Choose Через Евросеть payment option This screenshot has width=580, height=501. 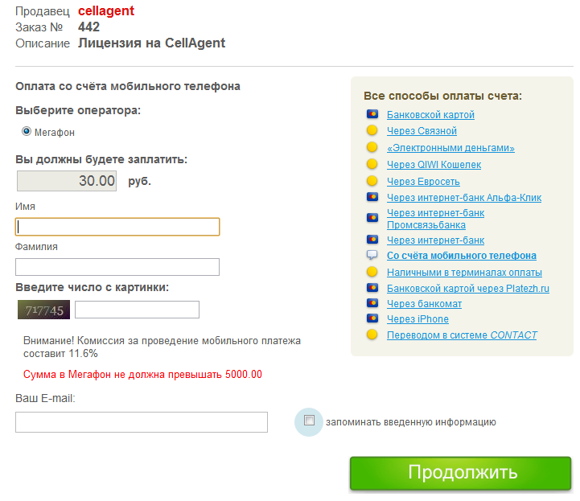423,182
